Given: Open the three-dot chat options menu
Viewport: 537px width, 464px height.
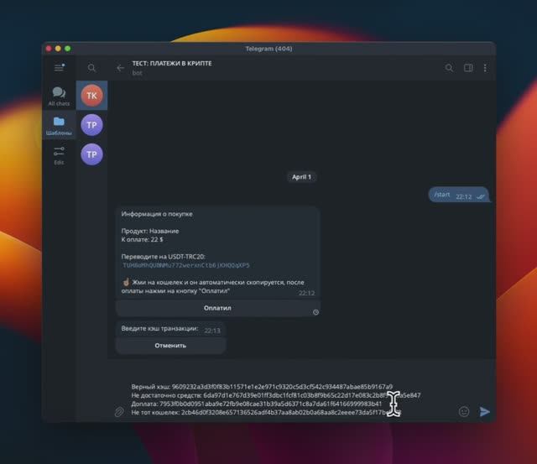Looking at the screenshot, I should pos(485,68).
